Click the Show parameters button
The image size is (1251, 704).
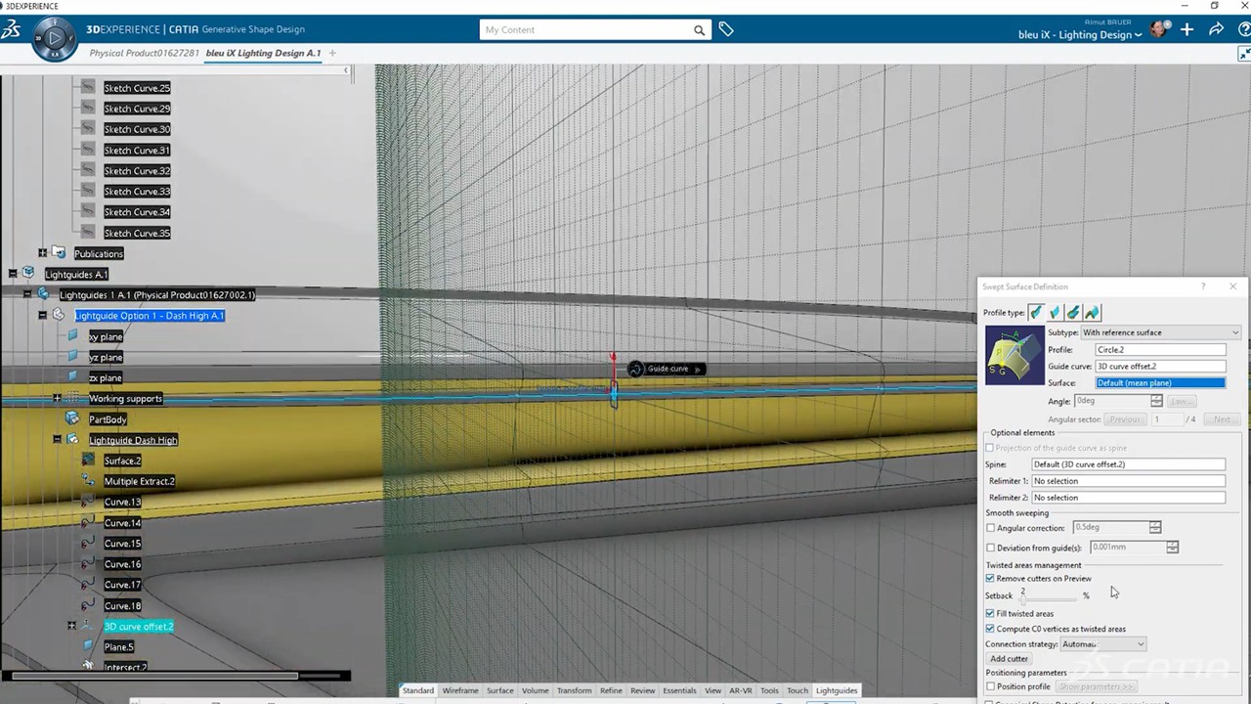point(1096,686)
